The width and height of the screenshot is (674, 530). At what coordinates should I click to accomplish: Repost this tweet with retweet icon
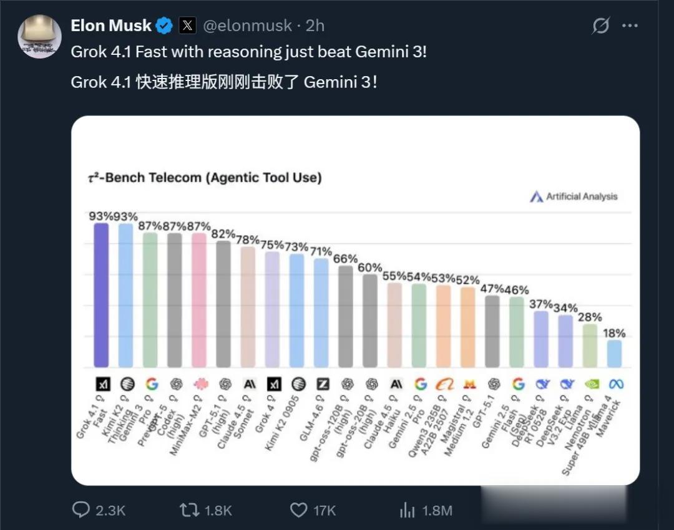pos(188,510)
